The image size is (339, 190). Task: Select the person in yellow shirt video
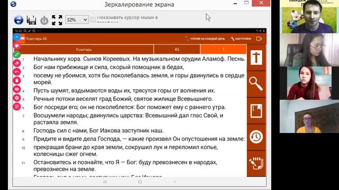[x=309, y=116]
